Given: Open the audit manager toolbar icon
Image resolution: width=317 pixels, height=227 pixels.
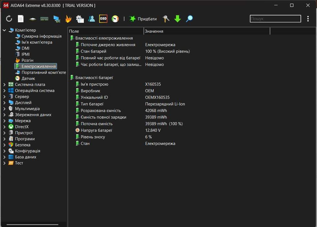Looking at the screenshot, I should click(x=80, y=19).
